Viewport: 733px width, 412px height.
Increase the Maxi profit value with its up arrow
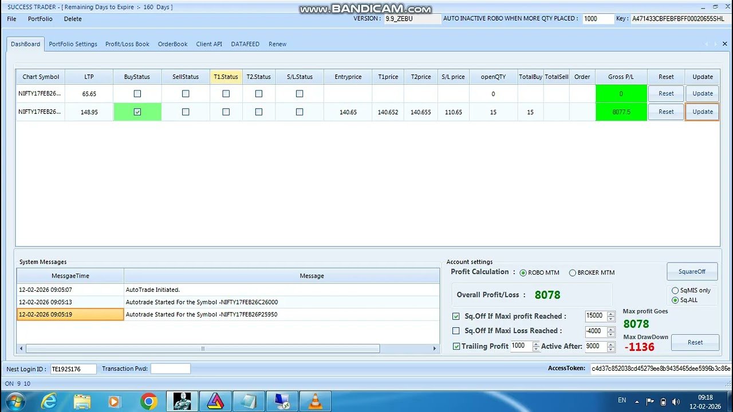point(610,314)
